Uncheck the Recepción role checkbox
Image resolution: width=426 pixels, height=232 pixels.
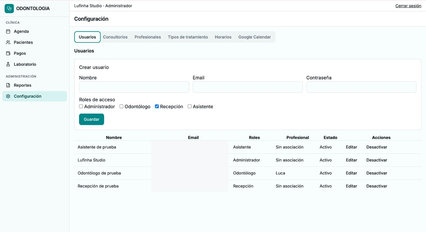pyautogui.click(x=157, y=106)
